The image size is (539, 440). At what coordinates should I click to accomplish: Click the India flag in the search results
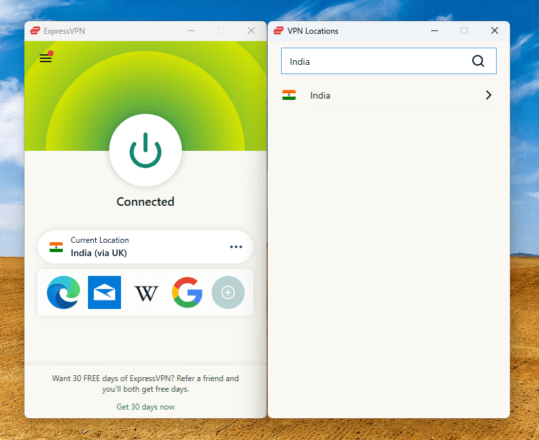[x=289, y=95]
